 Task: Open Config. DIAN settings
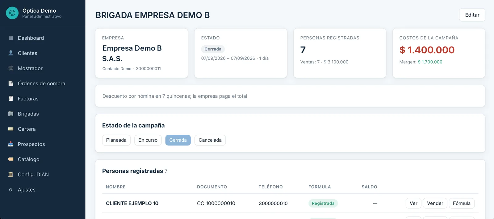[43, 174]
